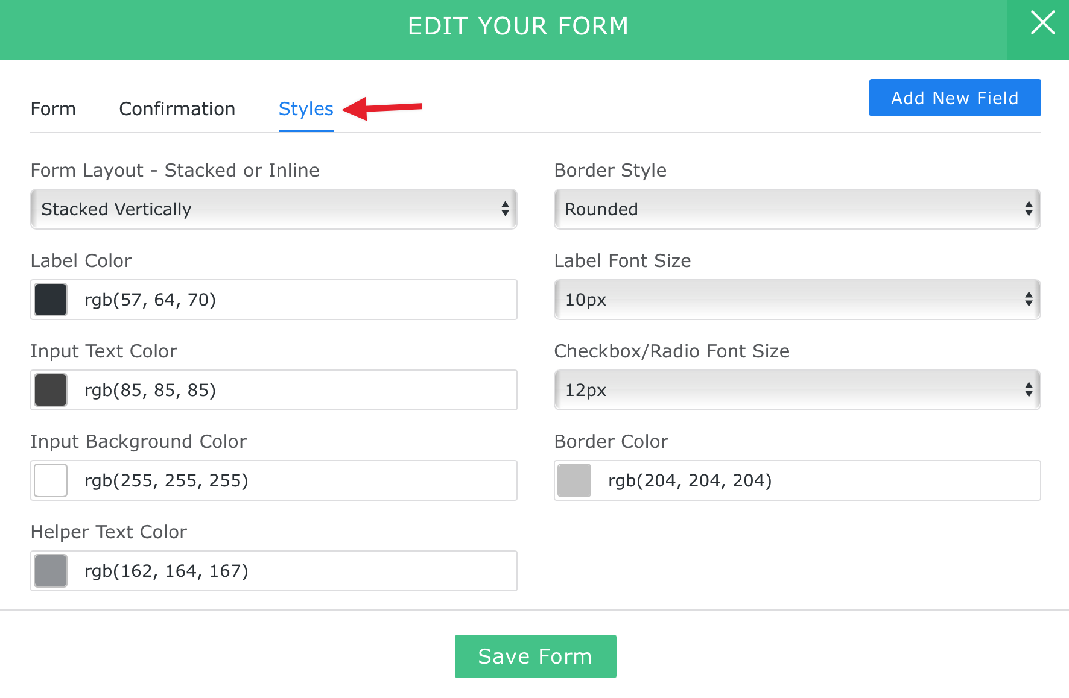Click the 'Border Color' label
The image size is (1069, 698).
612,442
